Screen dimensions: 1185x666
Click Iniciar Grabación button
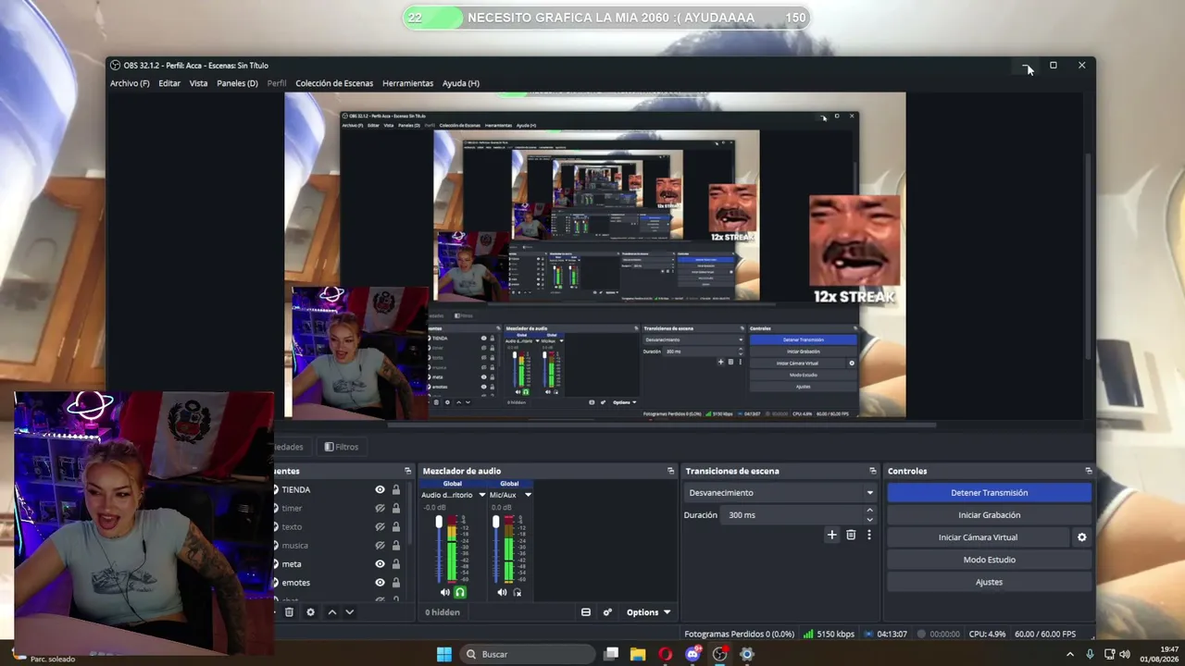989,515
